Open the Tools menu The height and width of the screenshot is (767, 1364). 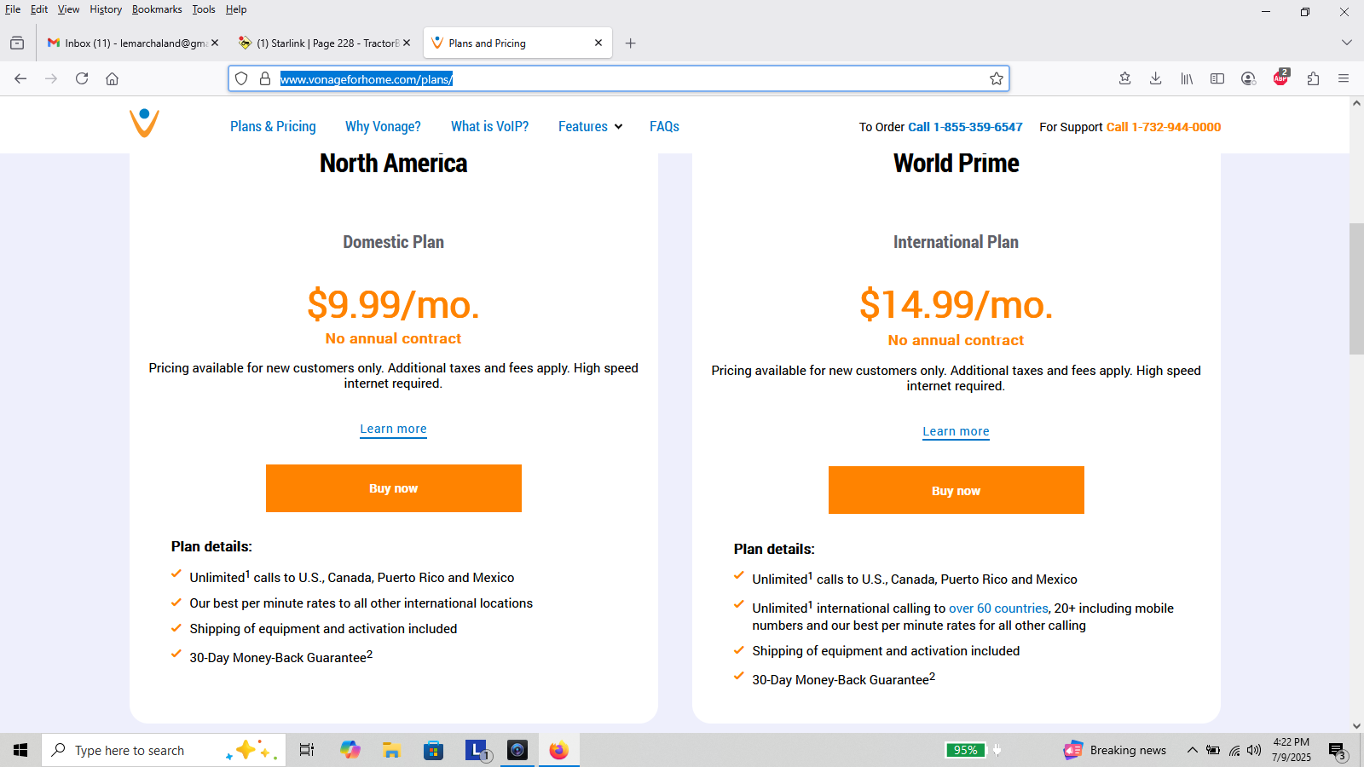[x=204, y=9]
